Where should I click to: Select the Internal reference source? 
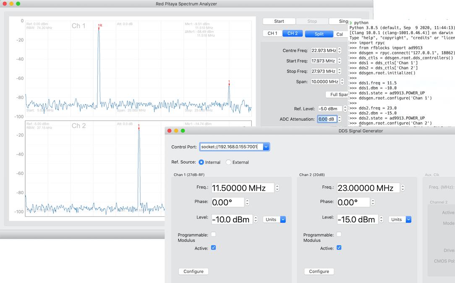click(x=201, y=162)
